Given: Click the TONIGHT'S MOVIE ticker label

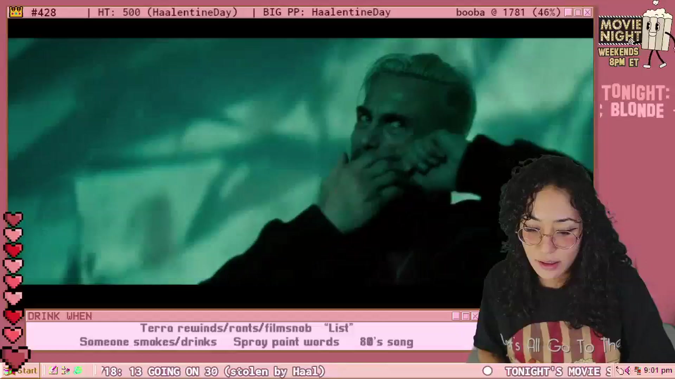Looking at the screenshot, I should click(x=558, y=371).
